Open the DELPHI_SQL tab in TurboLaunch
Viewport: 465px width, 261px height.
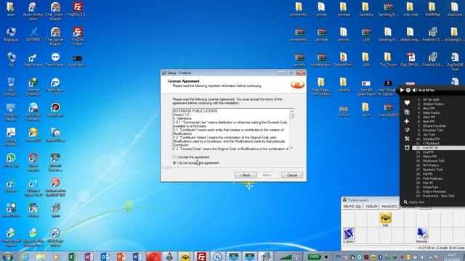click(x=352, y=206)
